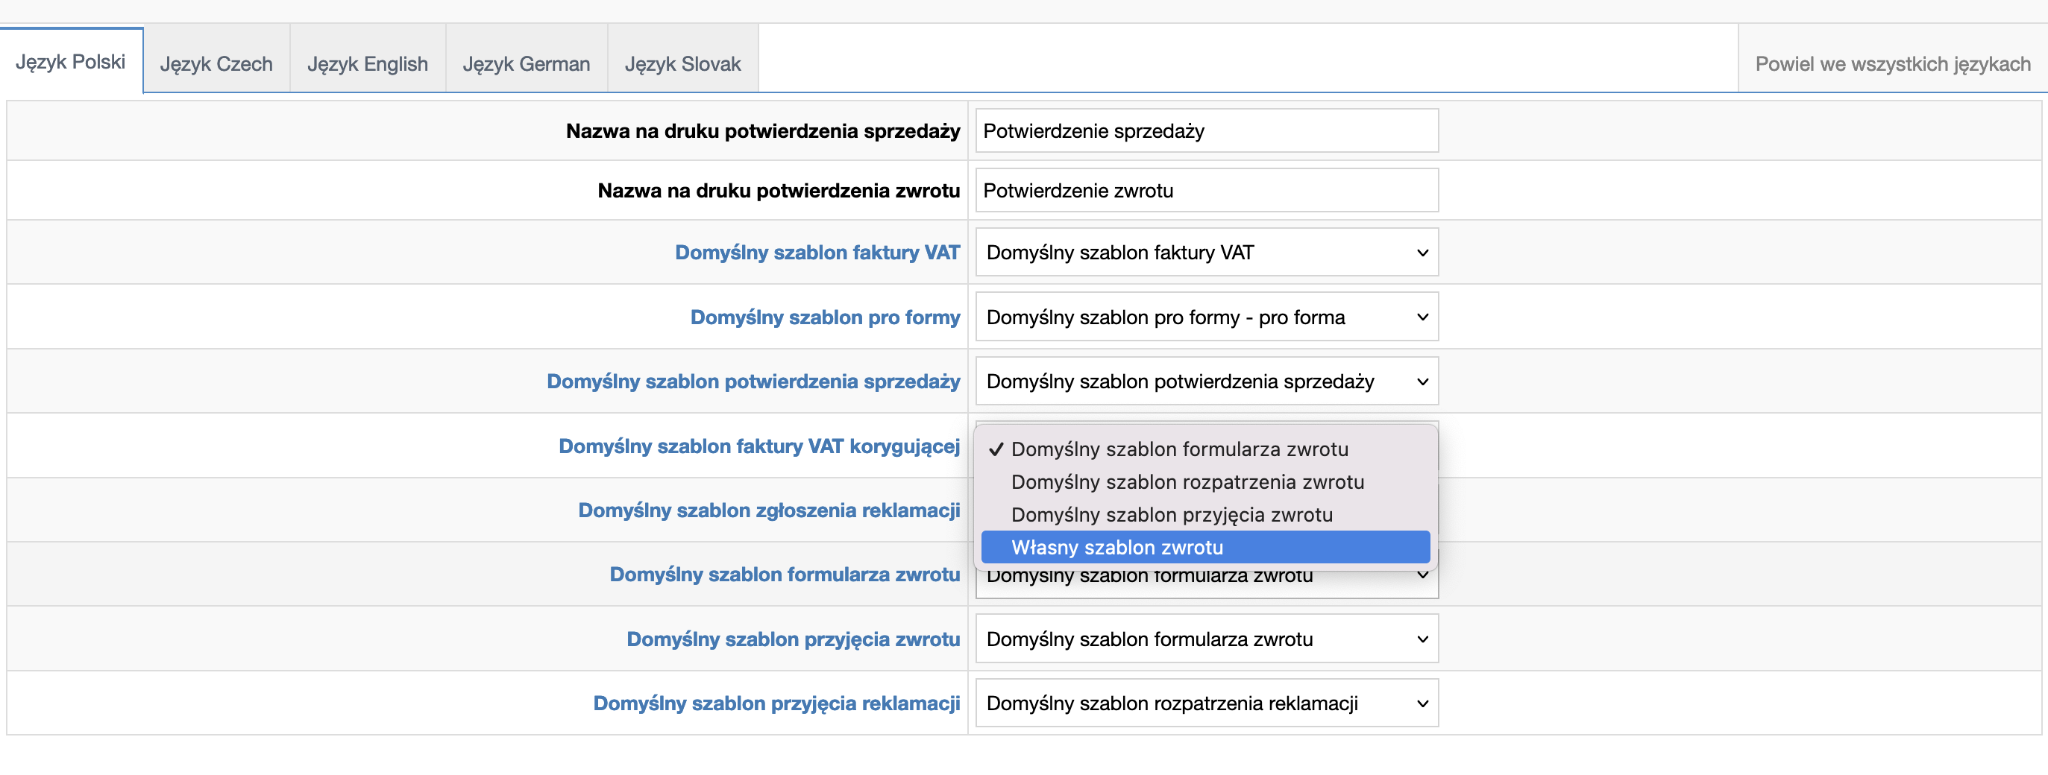This screenshot has width=2048, height=775.
Task: Open Domyślny szablon faktury VAT dropdown
Action: click(x=1206, y=252)
